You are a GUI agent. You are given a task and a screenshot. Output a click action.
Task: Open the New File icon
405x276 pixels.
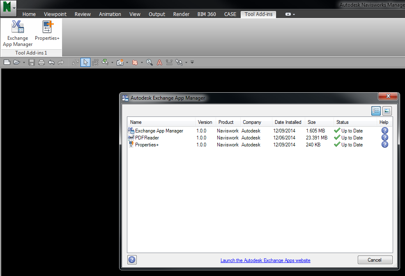pos(7,62)
